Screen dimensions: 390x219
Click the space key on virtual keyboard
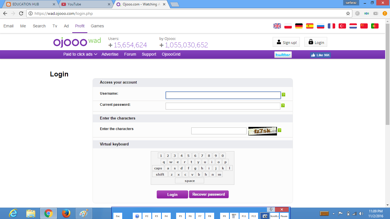click(190, 181)
